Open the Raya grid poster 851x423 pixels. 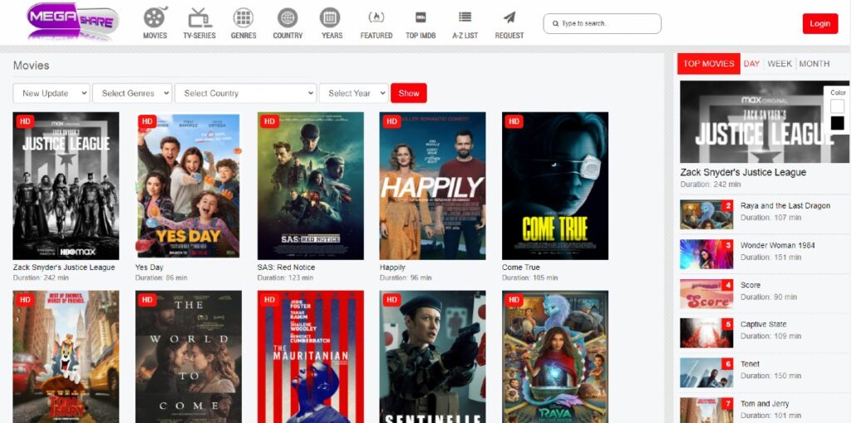555,357
